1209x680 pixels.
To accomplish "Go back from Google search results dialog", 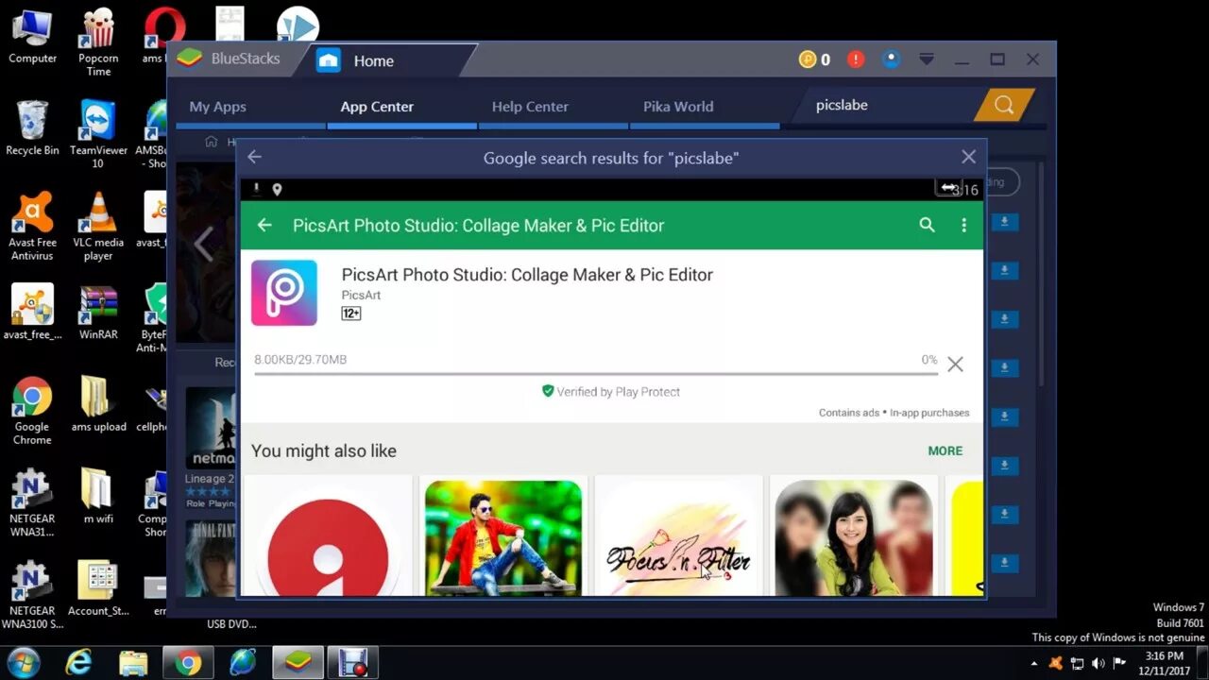I will click(x=254, y=157).
